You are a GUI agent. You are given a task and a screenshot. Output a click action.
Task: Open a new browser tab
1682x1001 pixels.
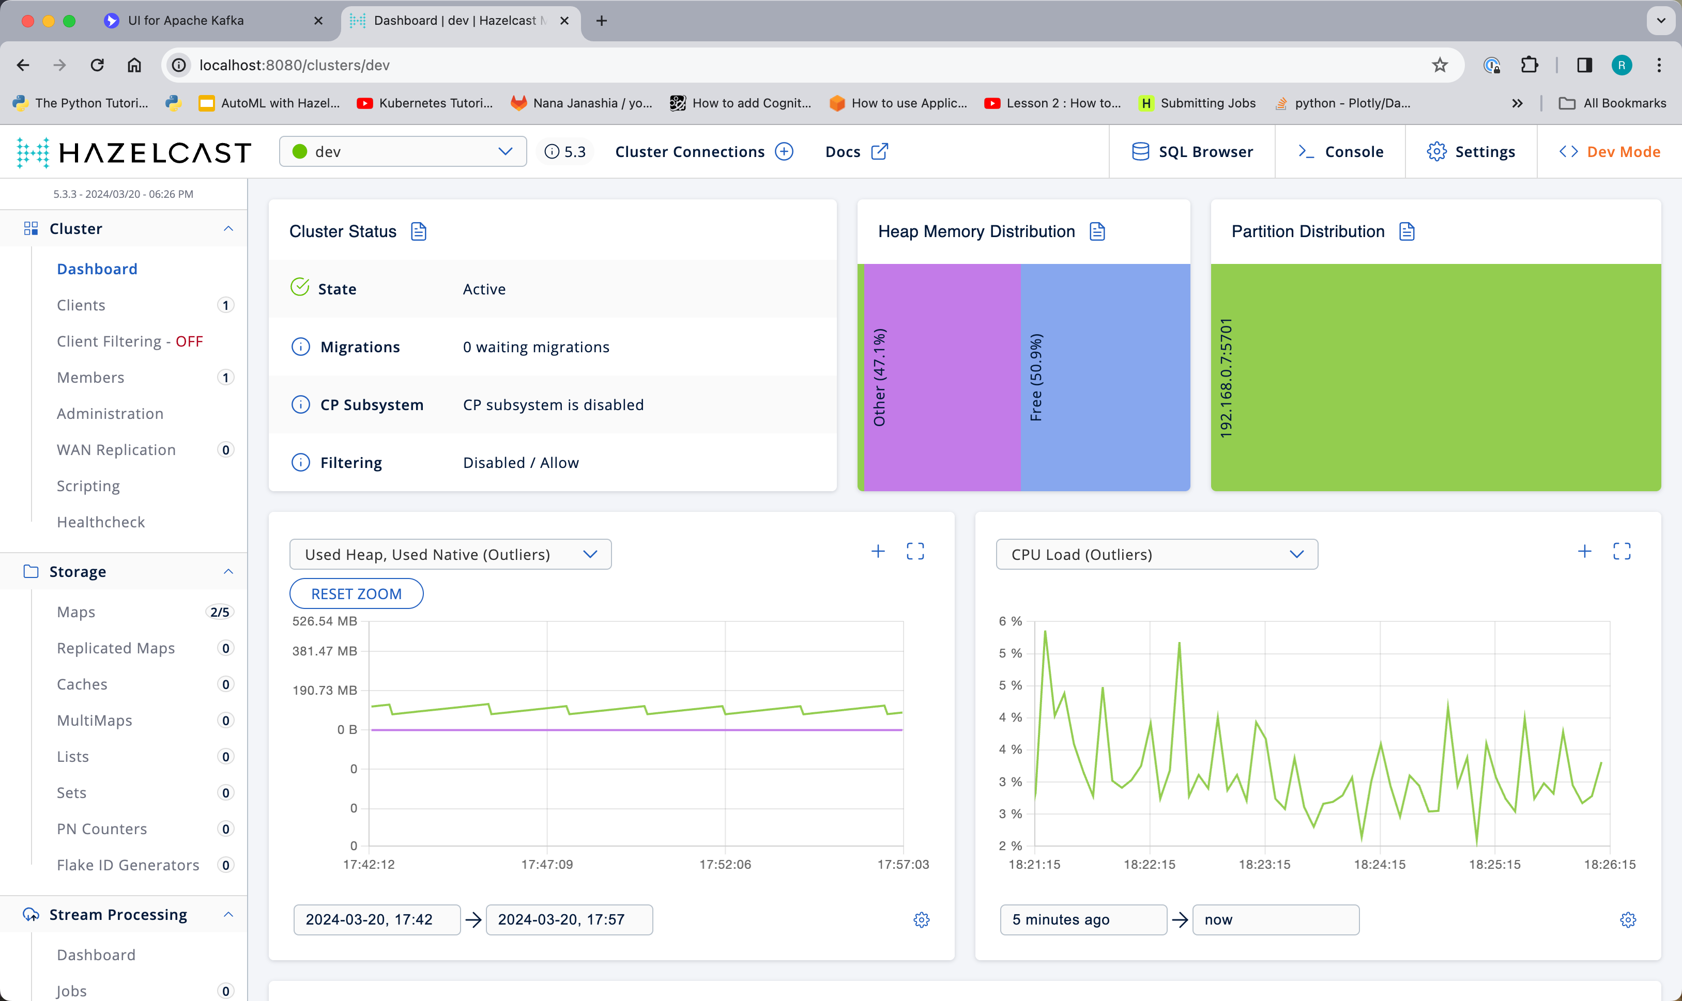[x=601, y=21]
